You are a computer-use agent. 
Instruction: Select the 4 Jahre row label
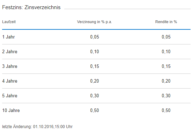(x=10, y=81)
